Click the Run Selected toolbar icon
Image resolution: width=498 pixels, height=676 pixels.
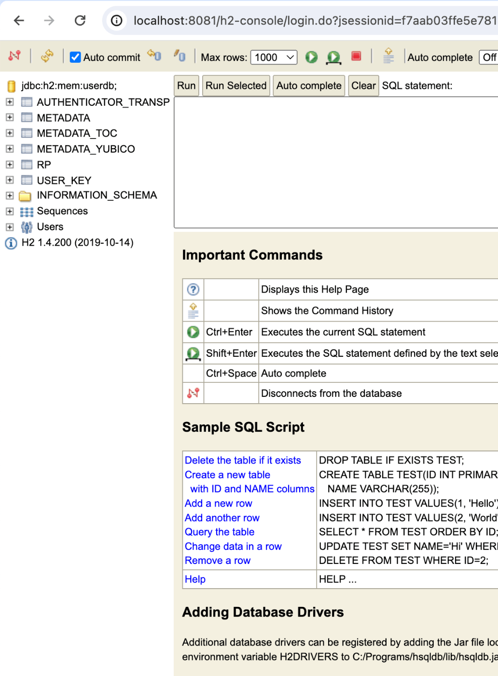coord(333,57)
